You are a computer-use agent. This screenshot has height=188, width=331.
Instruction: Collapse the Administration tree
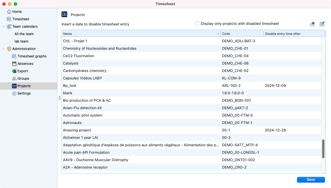point(4,49)
